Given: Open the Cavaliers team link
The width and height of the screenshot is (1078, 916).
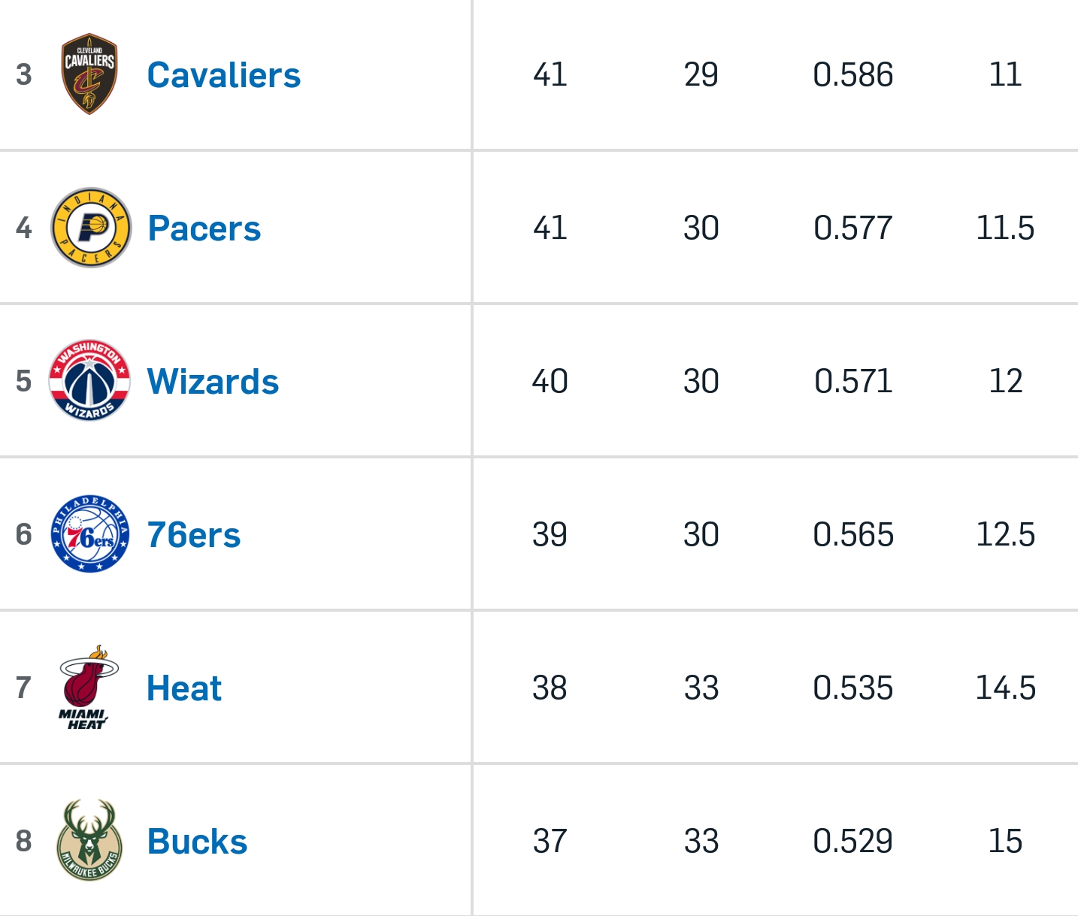Looking at the screenshot, I should pos(224,75).
